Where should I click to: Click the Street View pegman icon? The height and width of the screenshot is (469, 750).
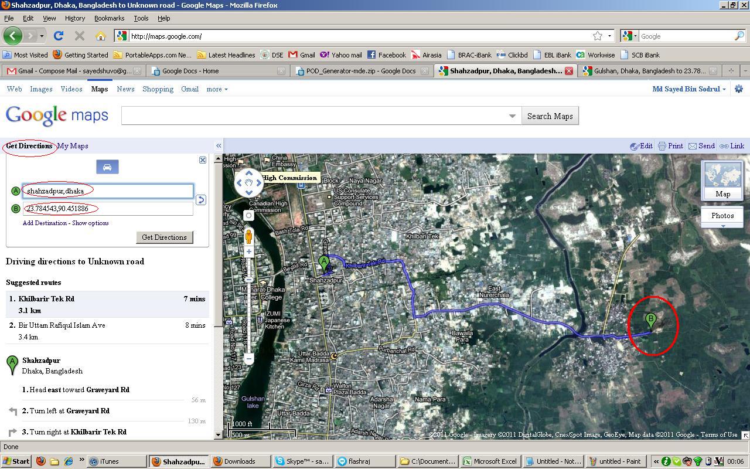(x=249, y=236)
